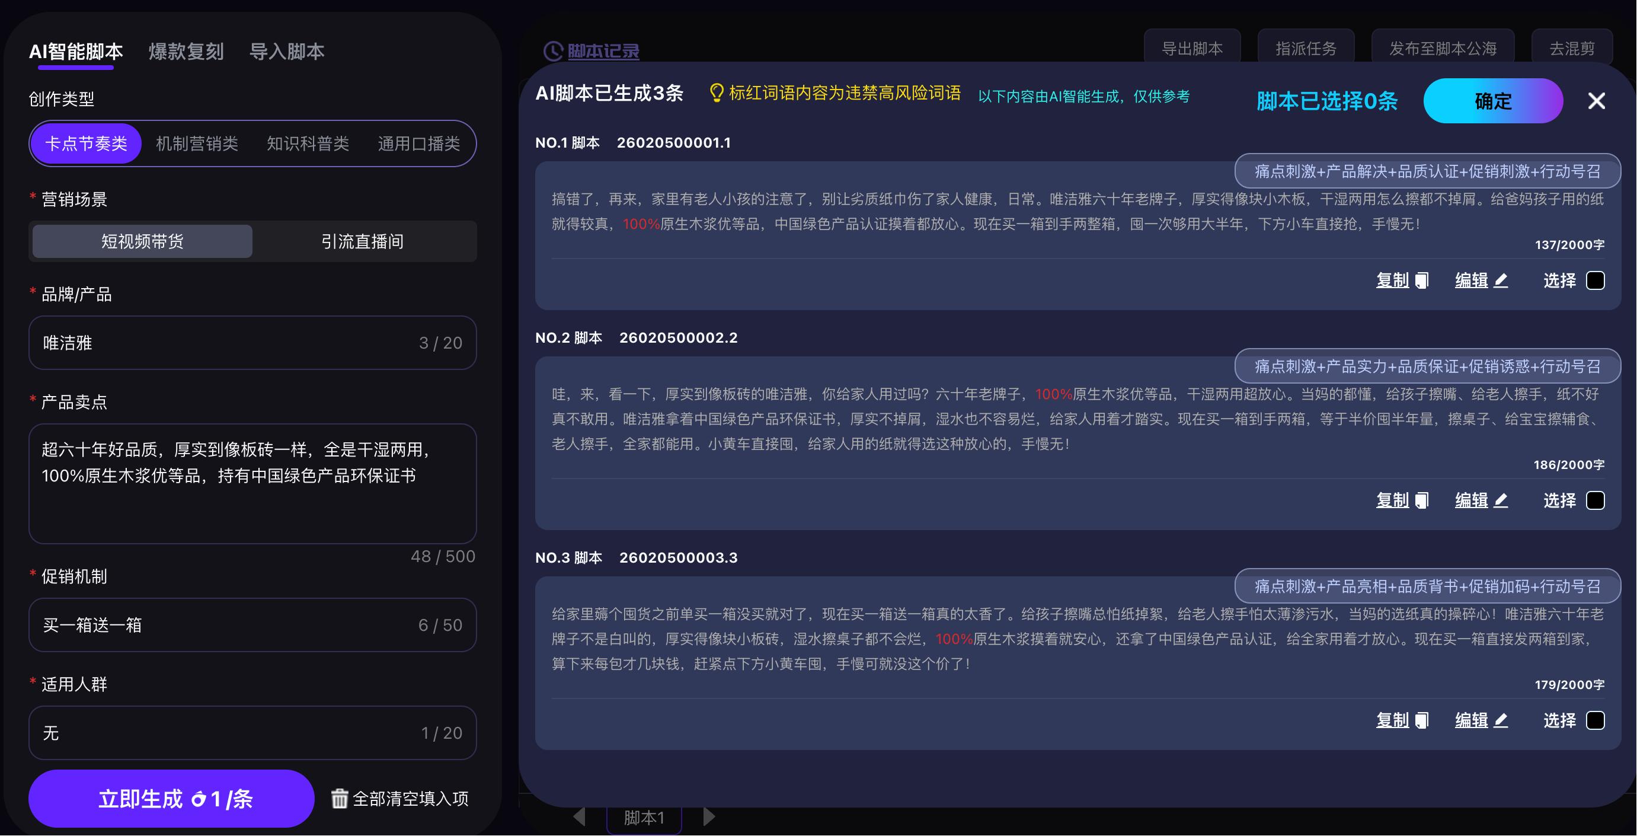Click edit pencil icon for NO.2 script
This screenshot has height=836, width=1637.
1501,500
